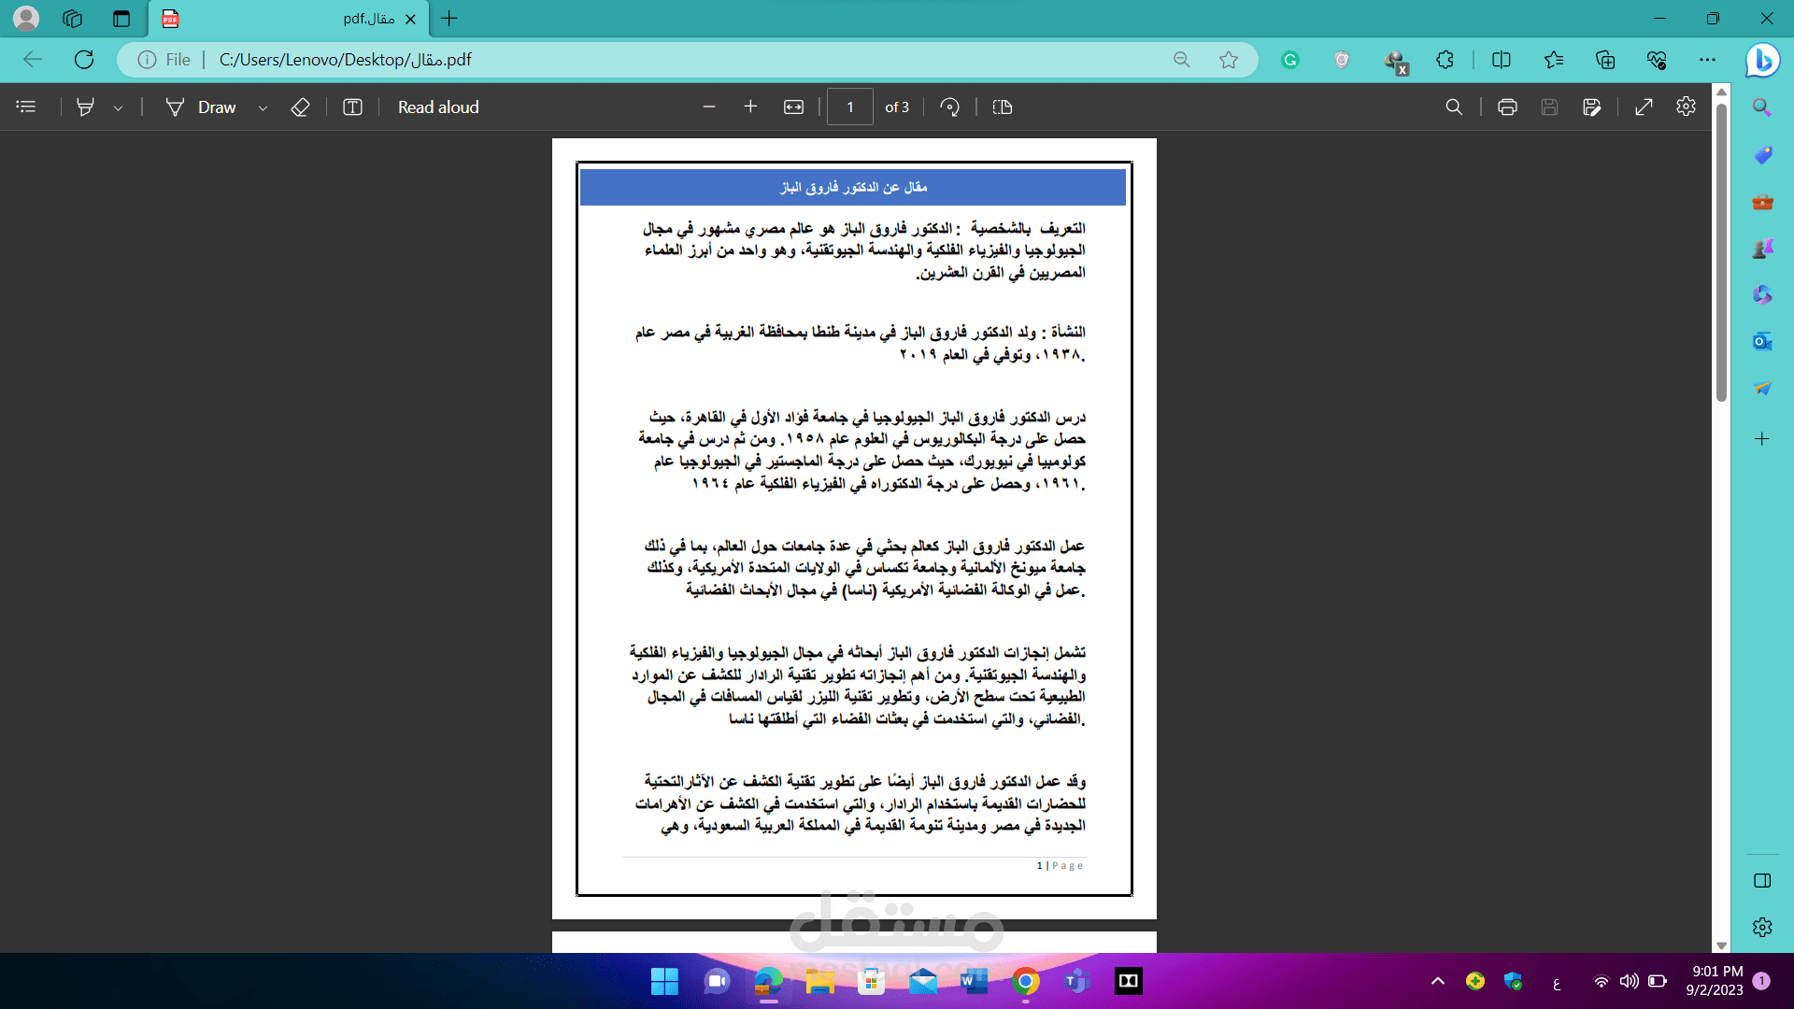Screen dimensions: 1794x1009
Task: Open sidebar Drop paper plane icon
Action: tap(1762, 388)
